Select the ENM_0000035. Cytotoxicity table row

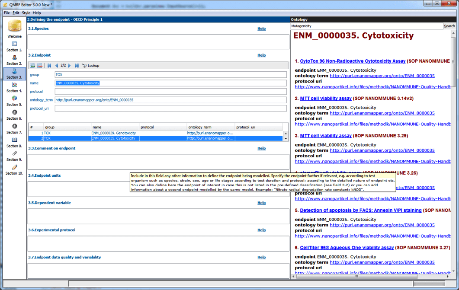coord(155,138)
